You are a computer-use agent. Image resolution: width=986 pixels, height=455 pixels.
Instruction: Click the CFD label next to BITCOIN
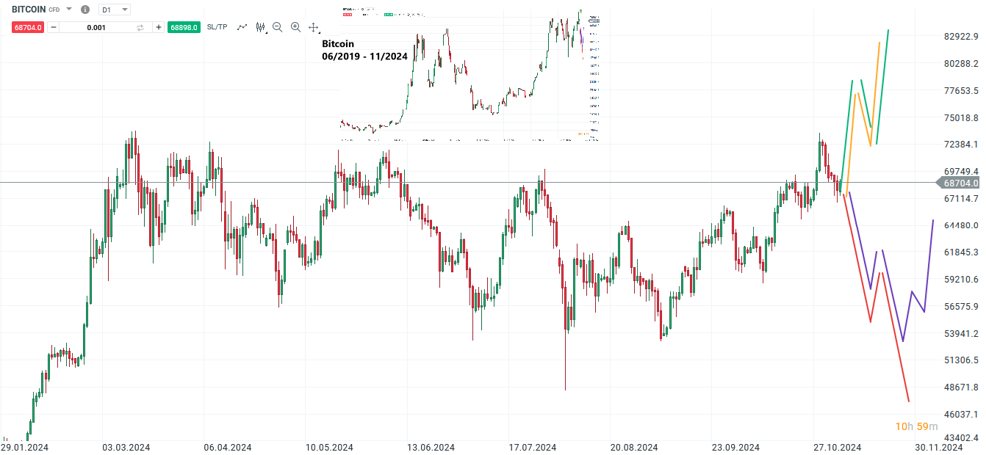(52, 10)
